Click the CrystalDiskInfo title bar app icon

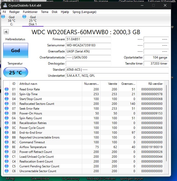[5, 5]
